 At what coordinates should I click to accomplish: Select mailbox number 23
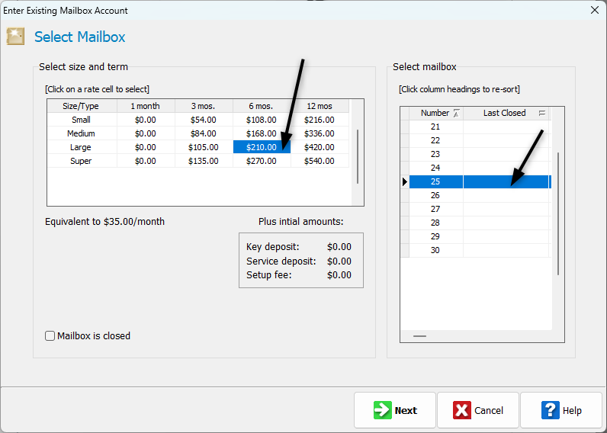[x=479, y=154]
